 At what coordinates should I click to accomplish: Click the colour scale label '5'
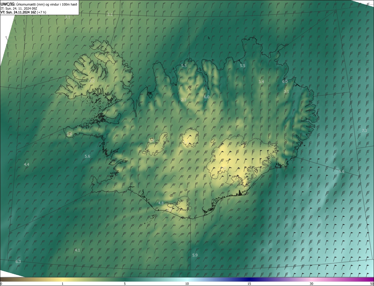coord(125,284)
